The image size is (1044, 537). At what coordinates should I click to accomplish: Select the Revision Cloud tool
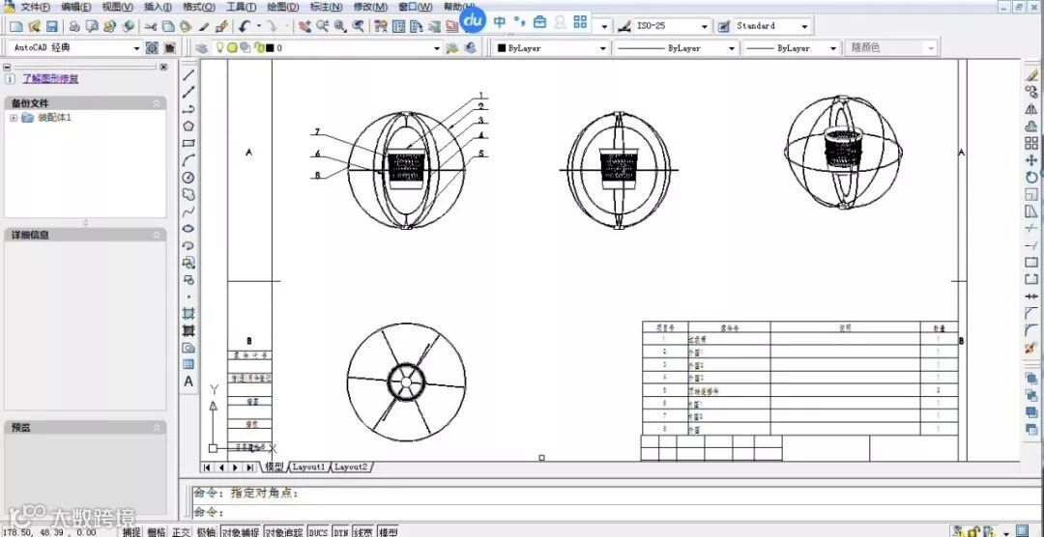point(189,194)
